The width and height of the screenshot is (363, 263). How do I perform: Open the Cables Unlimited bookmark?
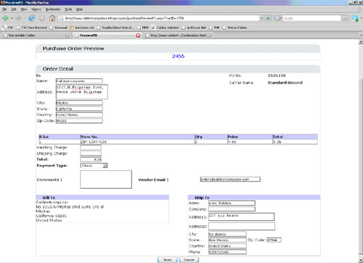[x=166, y=28]
